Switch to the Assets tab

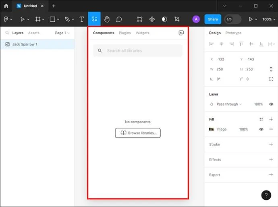click(34, 33)
